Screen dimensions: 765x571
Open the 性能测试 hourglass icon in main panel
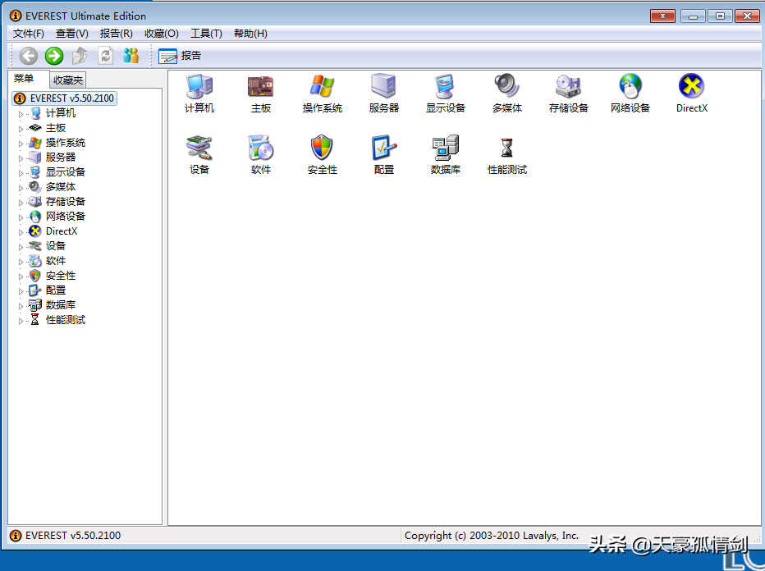(507, 148)
